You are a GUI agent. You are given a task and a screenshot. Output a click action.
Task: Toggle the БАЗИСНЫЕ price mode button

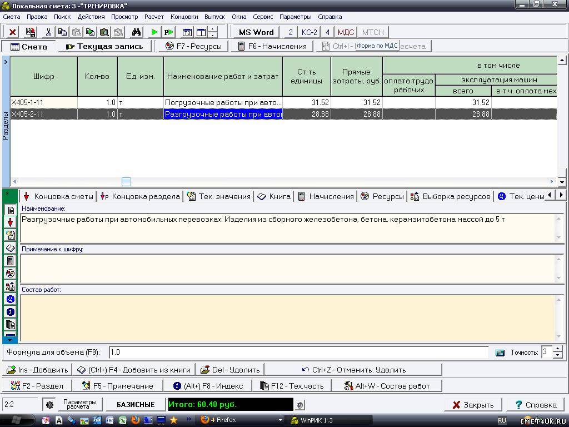coord(135,405)
